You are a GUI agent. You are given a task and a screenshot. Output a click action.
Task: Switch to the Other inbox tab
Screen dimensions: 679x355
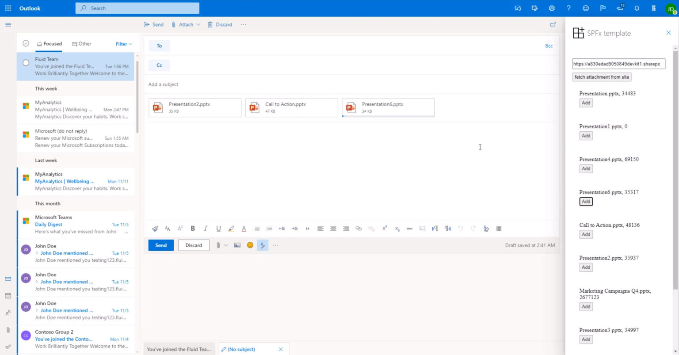(82, 44)
